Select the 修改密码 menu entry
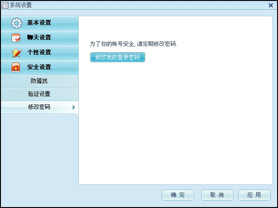 (x=39, y=107)
